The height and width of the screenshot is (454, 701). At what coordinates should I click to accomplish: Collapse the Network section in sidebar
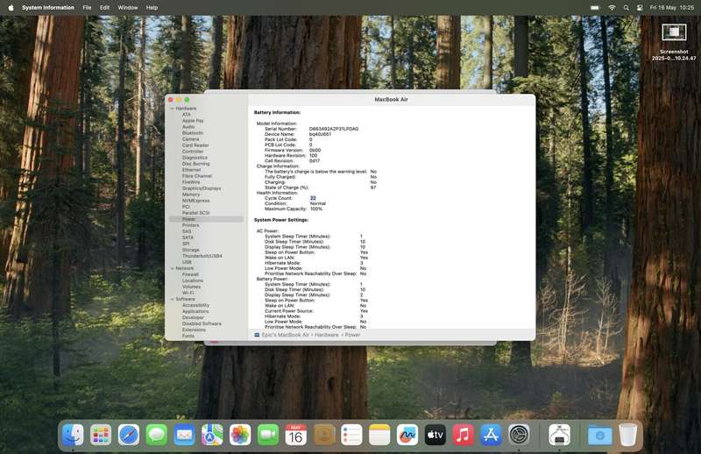pos(172,268)
